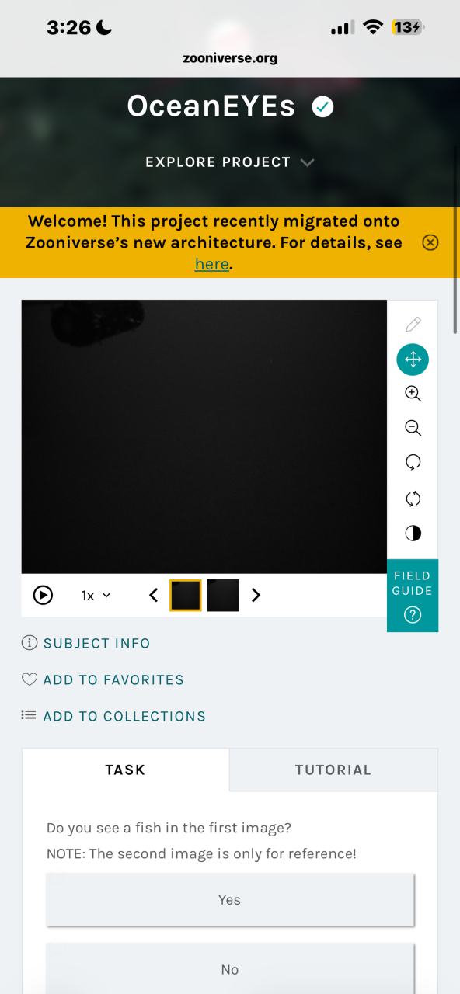460x994 pixels.
Task: Toggle invert image colors
Action: coord(413,533)
